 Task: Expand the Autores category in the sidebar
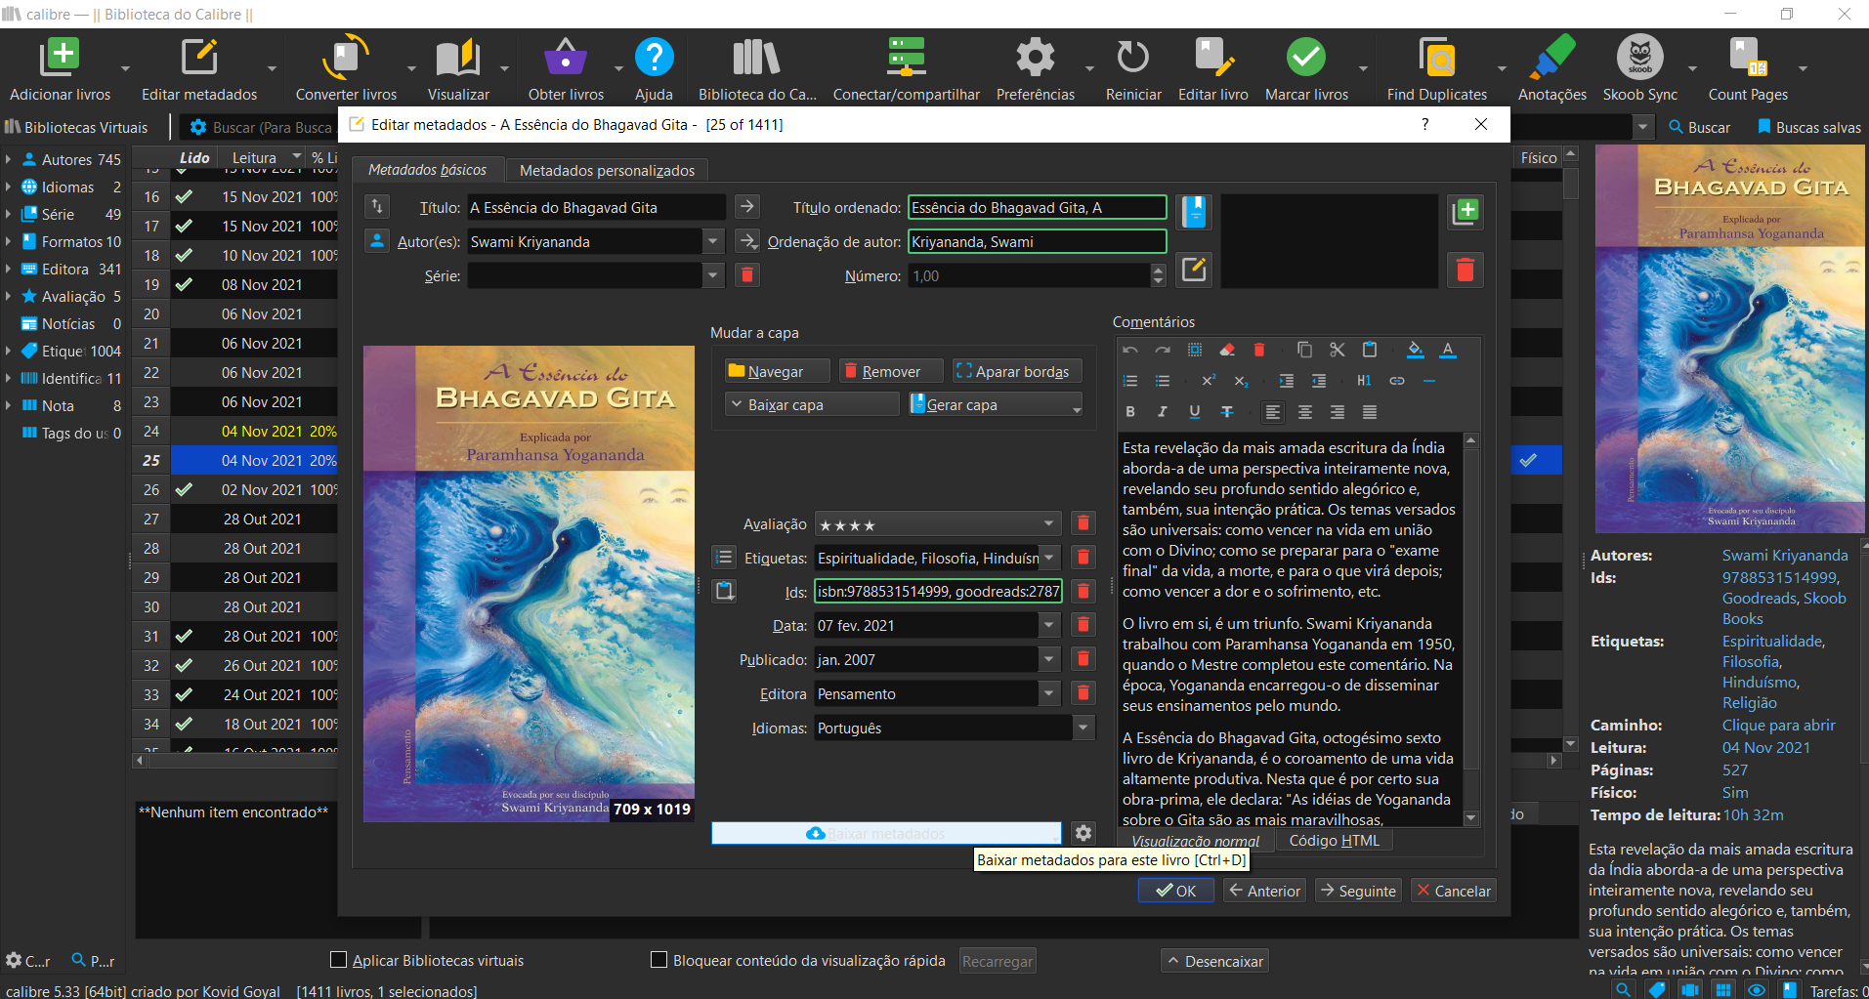[8, 159]
